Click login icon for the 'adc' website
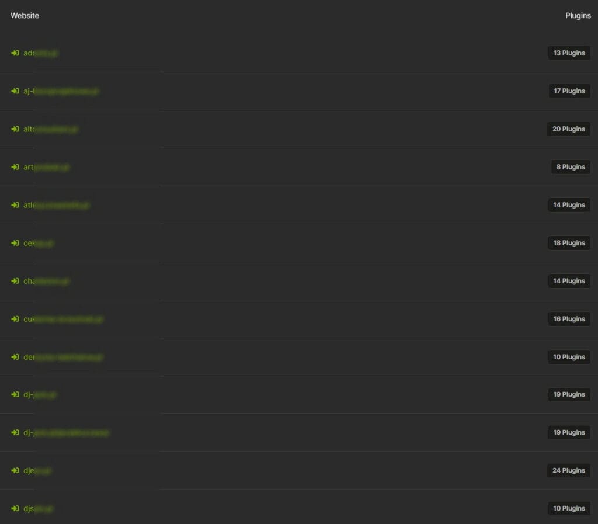Image resolution: width=598 pixels, height=524 pixels. 15,53
